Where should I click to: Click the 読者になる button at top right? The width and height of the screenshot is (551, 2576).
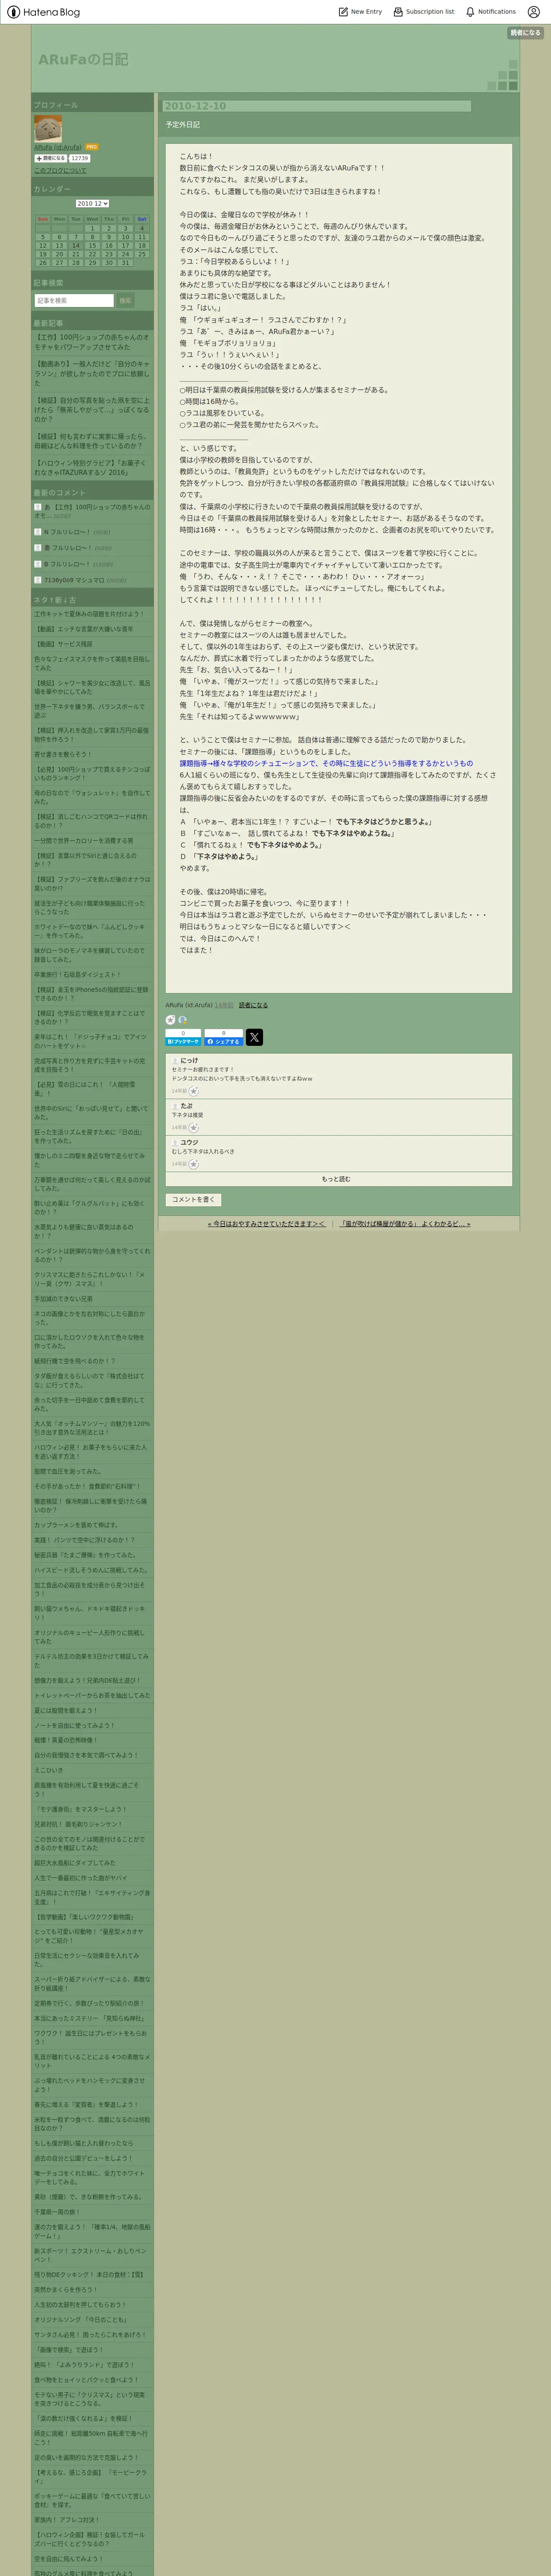(525, 33)
